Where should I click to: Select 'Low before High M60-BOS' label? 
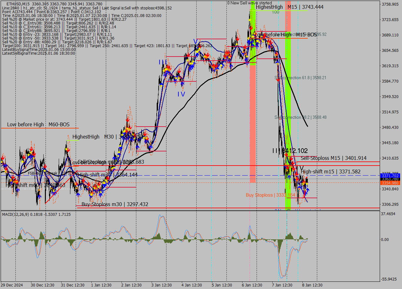pos(38,124)
